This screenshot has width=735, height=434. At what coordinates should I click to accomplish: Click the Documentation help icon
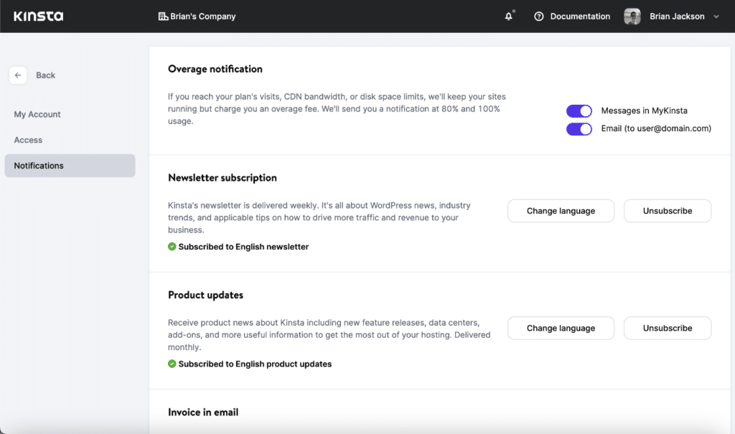point(539,16)
